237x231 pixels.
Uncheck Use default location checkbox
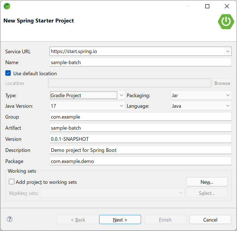pos(8,73)
